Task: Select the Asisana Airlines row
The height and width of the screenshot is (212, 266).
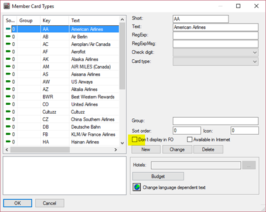Action: (x=62, y=74)
